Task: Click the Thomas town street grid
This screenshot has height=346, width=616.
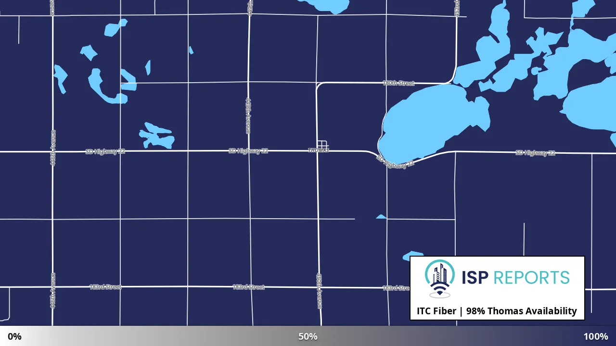Action: 322,145
